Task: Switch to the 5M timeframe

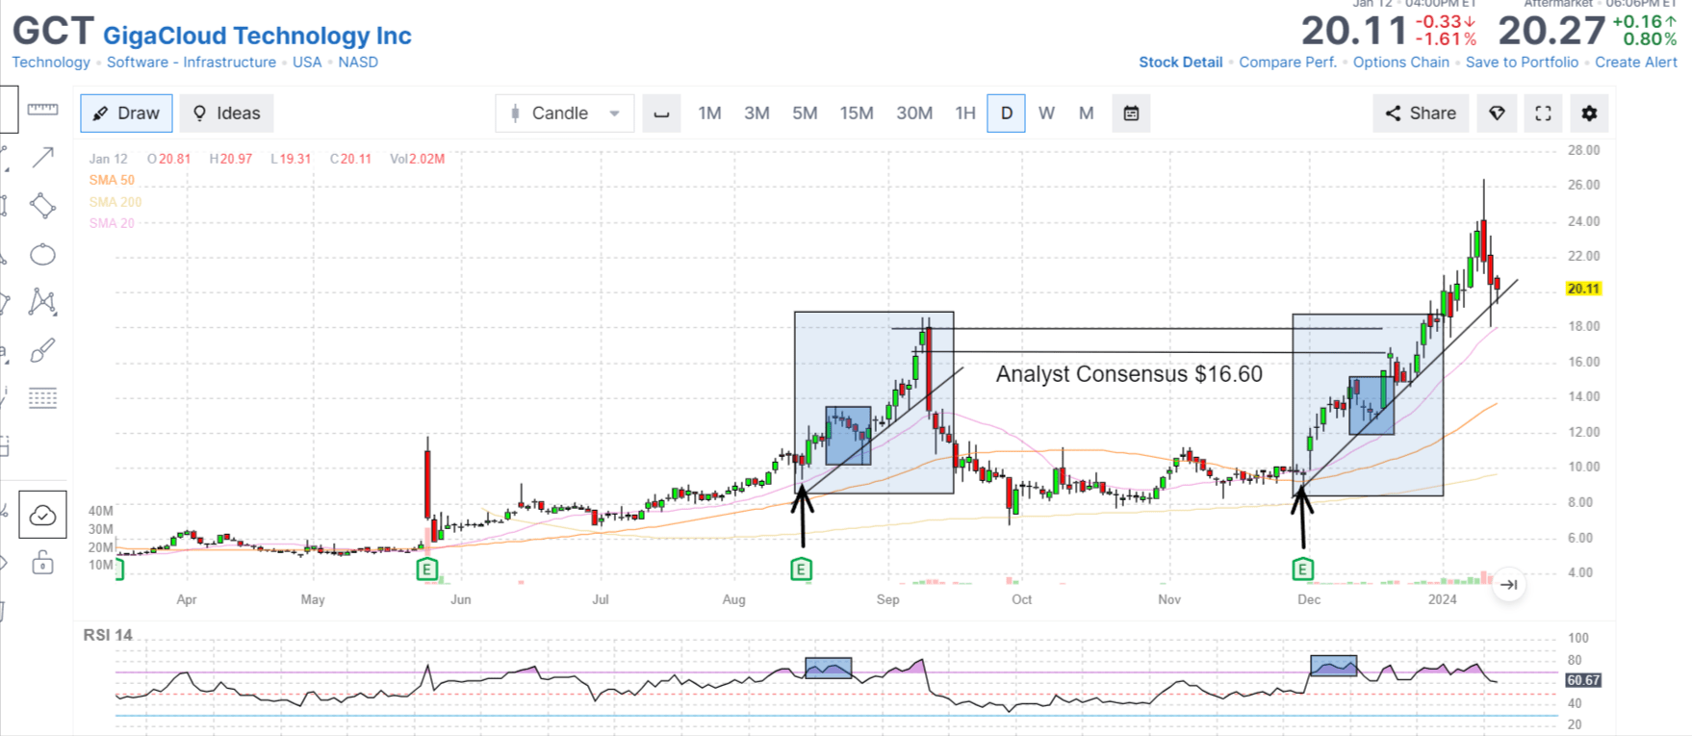Action: point(805,114)
